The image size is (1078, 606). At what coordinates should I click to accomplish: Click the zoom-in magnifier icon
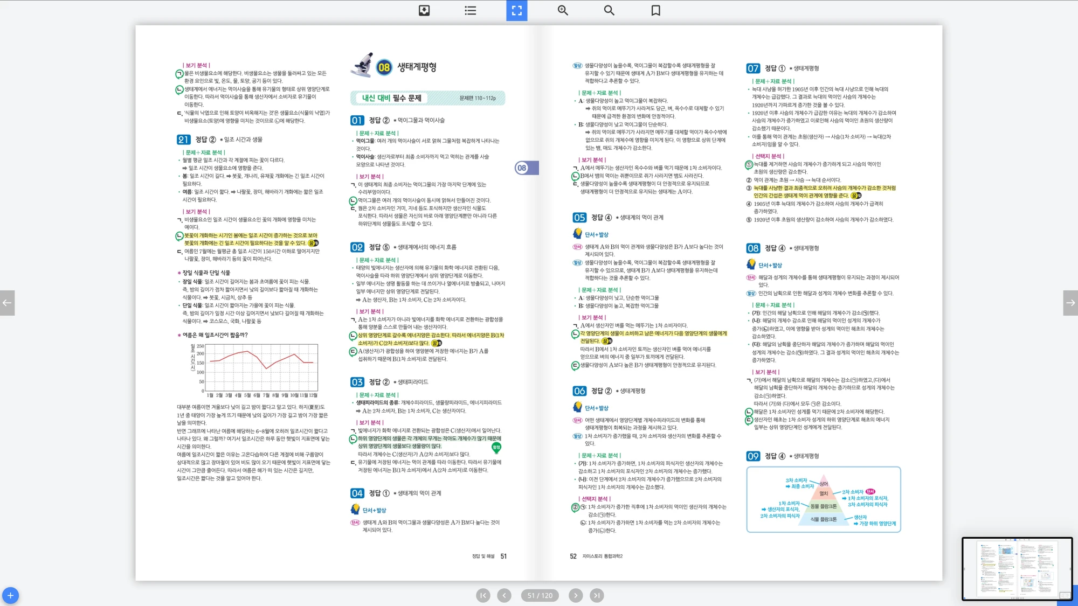coord(563,10)
